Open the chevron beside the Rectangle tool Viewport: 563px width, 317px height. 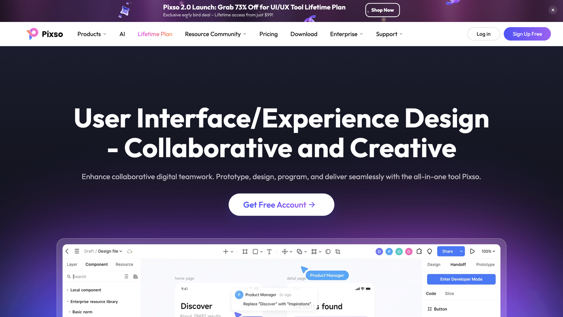coord(261,252)
